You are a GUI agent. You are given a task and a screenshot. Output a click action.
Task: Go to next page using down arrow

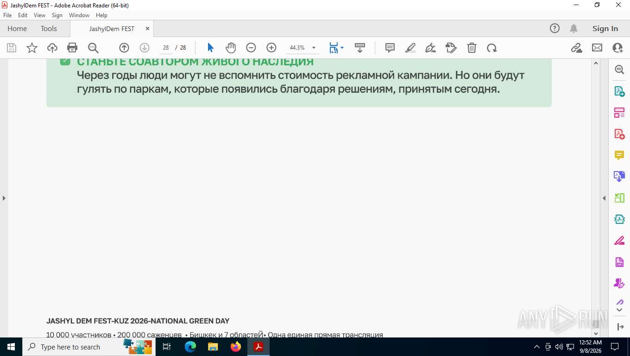click(x=144, y=48)
